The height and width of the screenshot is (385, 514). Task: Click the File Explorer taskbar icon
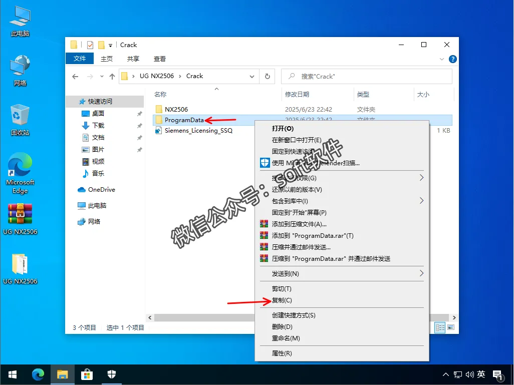[x=62, y=374]
